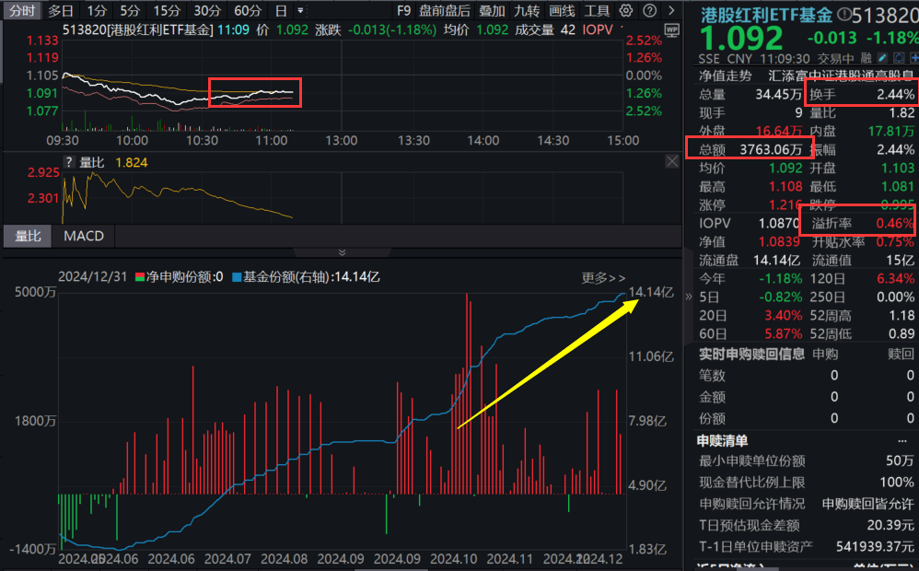Click the 净值 1.0839 value
The width and height of the screenshot is (919, 571).
[x=779, y=241]
